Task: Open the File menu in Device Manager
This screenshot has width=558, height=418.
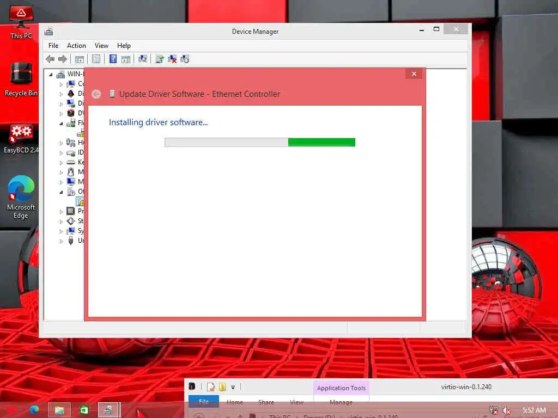Action: click(53, 46)
